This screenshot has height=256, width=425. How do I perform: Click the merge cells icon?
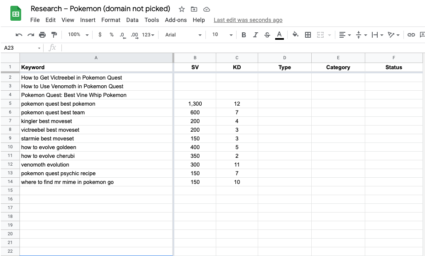coord(320,35)
